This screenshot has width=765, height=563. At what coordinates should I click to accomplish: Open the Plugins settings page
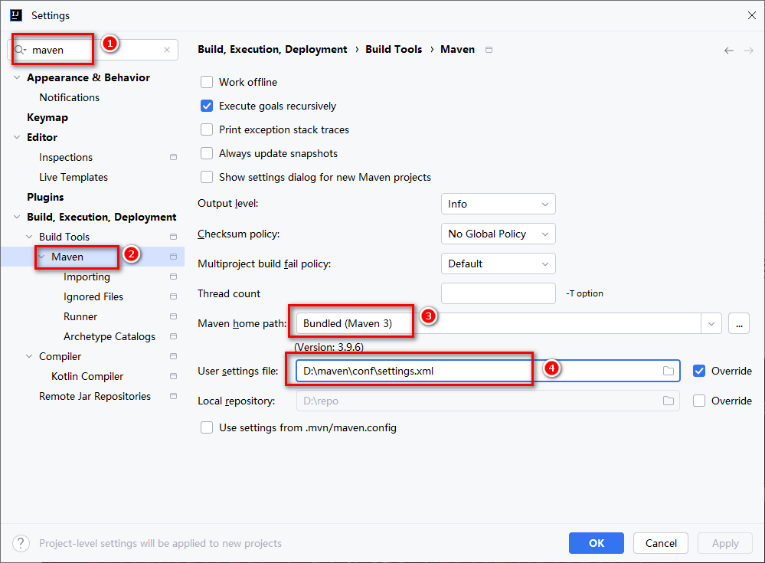point(45,197)
